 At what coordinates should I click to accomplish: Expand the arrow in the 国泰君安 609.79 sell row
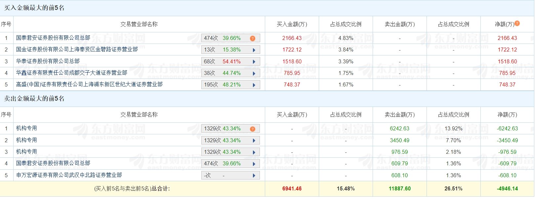coord(254,164)
